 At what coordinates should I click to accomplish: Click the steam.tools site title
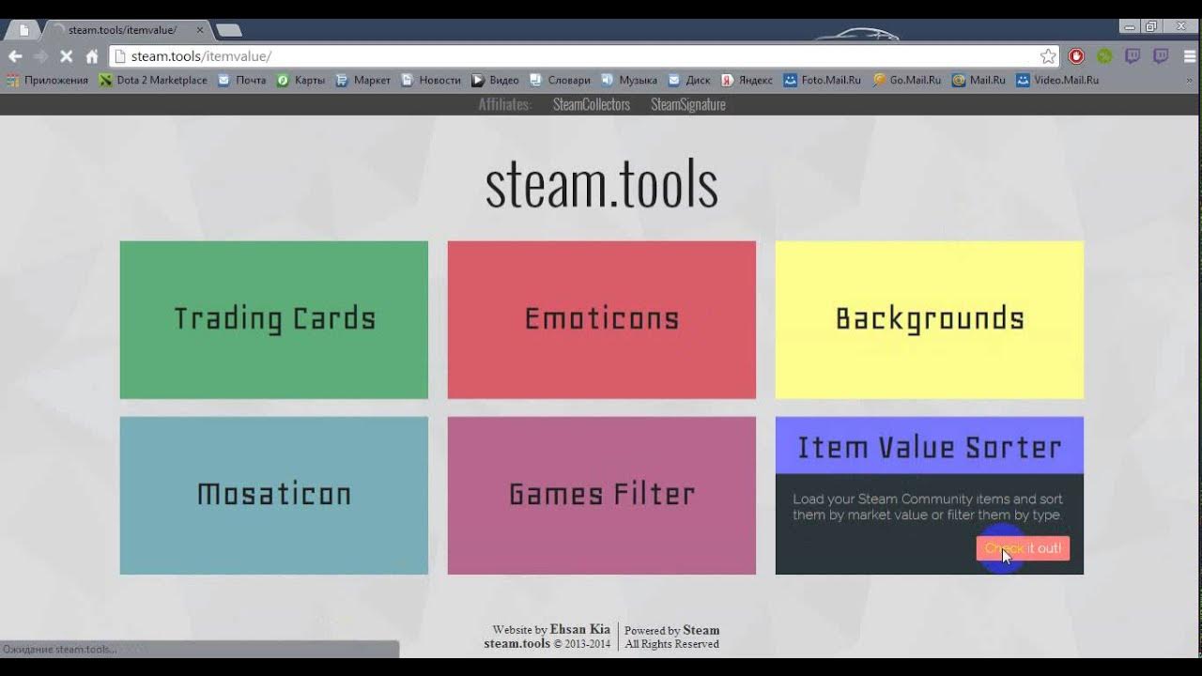[601, 183]
